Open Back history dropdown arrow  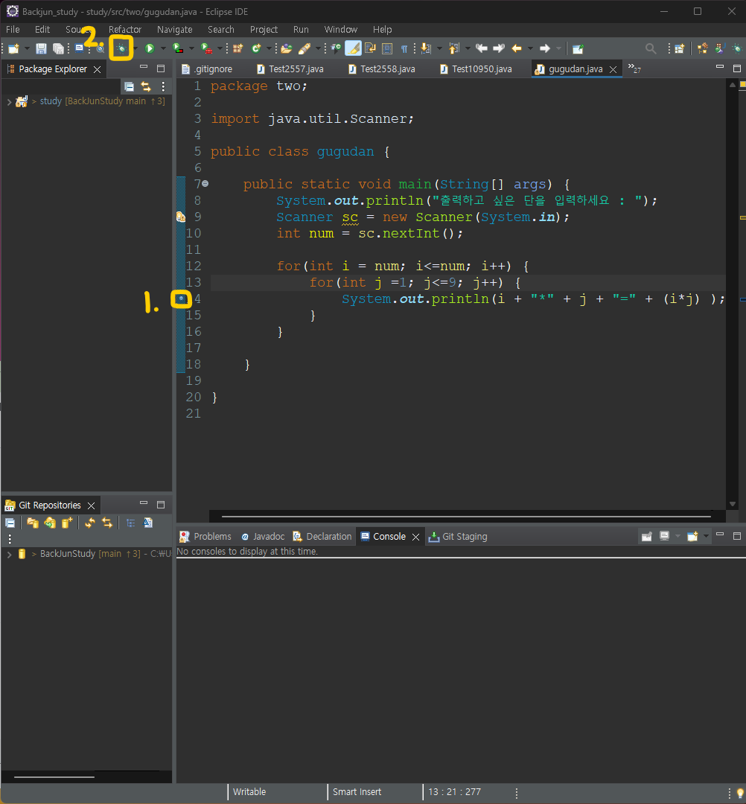[x=530, y=48]
